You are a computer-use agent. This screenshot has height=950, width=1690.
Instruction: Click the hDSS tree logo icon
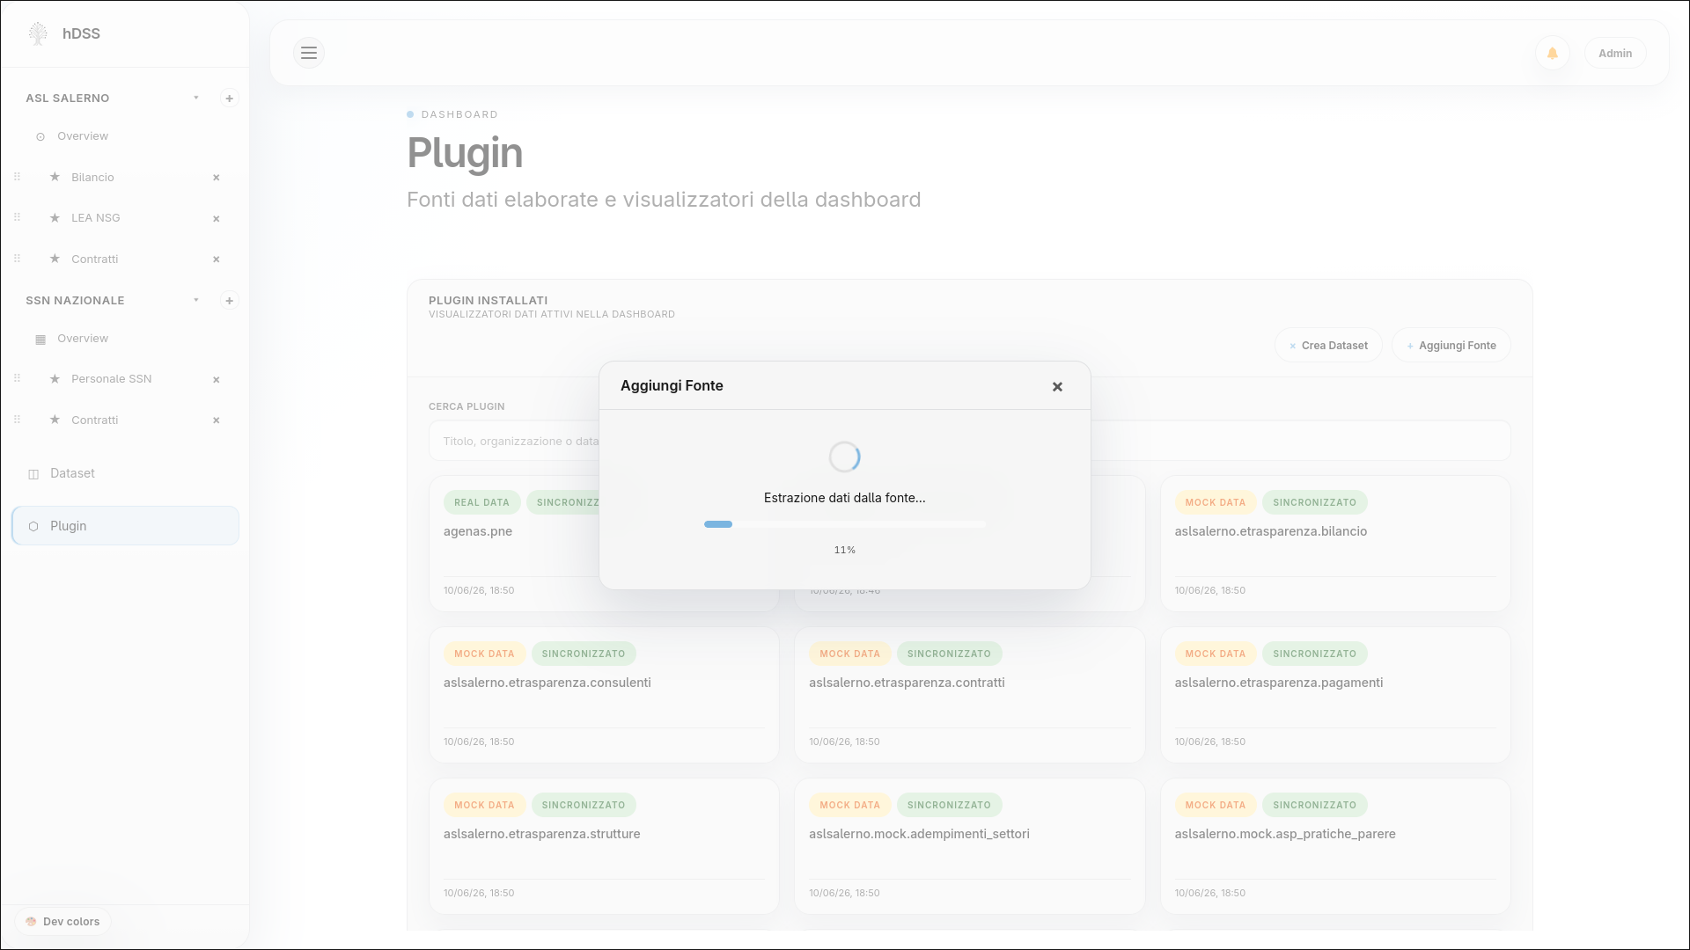38,33
